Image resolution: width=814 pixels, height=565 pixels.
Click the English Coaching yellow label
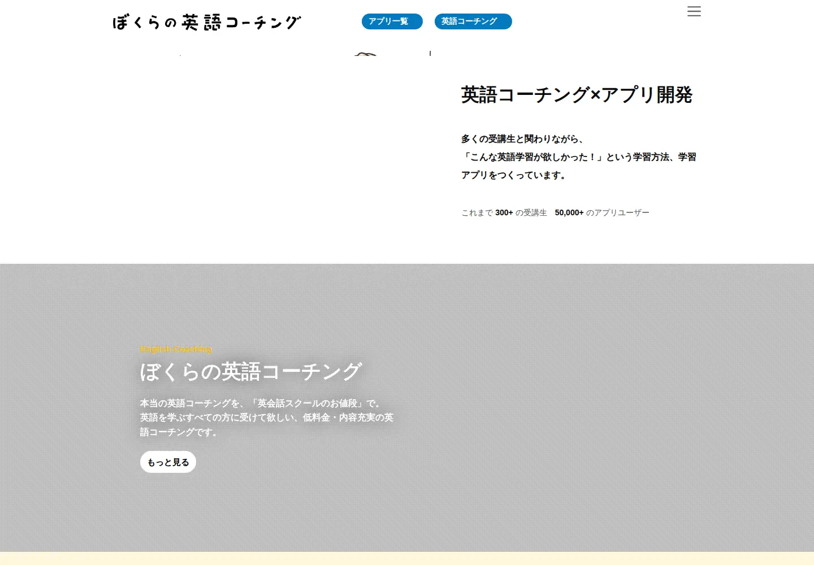click(x=176, y=349)
